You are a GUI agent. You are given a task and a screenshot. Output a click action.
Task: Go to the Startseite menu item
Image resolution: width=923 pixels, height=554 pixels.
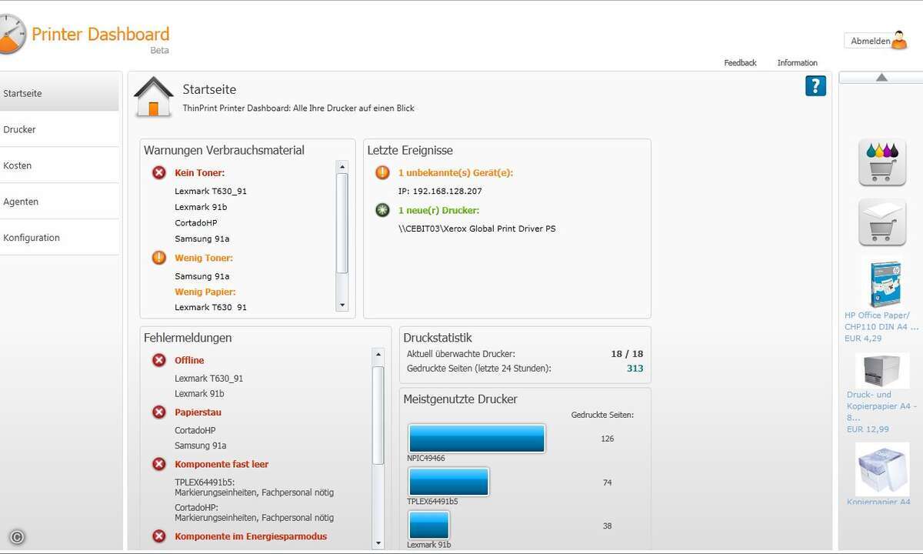pyautogui.click(x=59, y=93)
